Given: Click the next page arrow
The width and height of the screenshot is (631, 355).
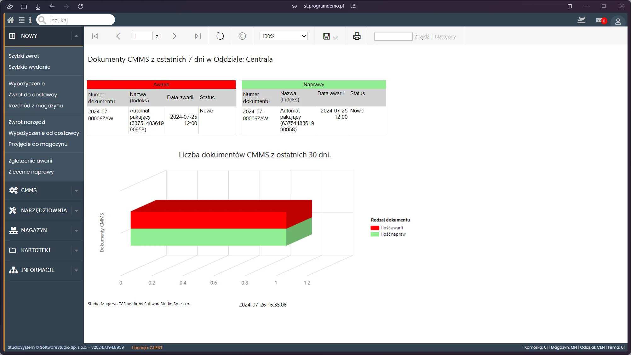Looking at the screenshot, I should (x=174, y=37).
